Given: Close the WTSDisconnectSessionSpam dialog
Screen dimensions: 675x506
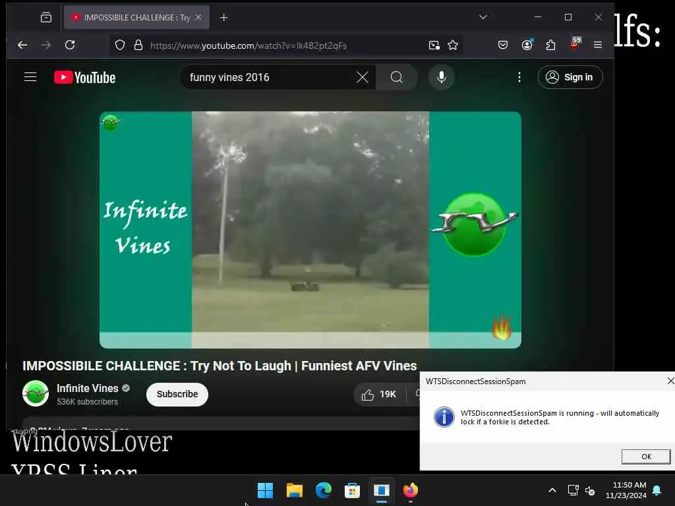Looking at the screenshot, I should click(670, 381).
